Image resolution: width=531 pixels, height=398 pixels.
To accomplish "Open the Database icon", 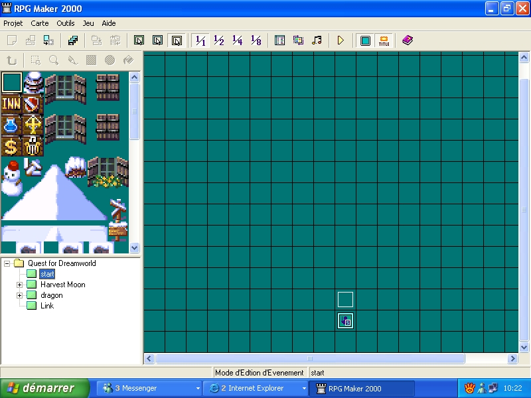I will [x=279, y=40].
